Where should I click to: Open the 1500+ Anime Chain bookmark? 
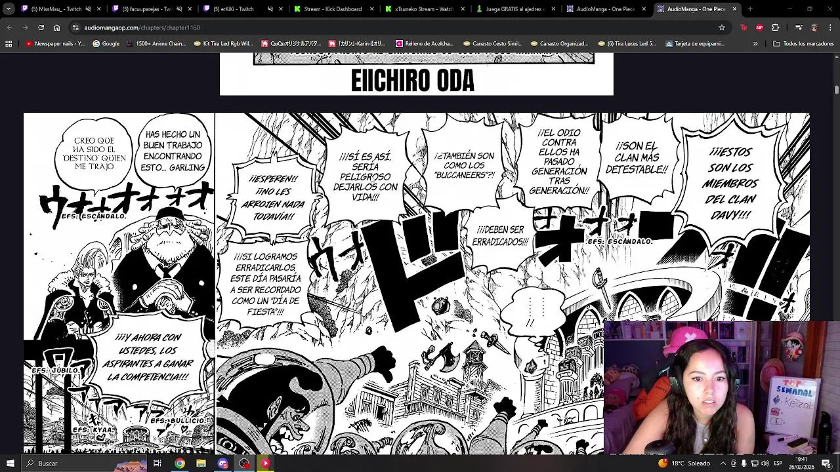pyautogui.click(x=156, y=44)
